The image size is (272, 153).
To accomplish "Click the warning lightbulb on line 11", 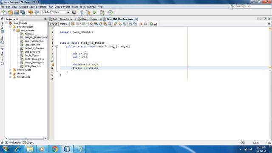I will (x=53, y=64).
